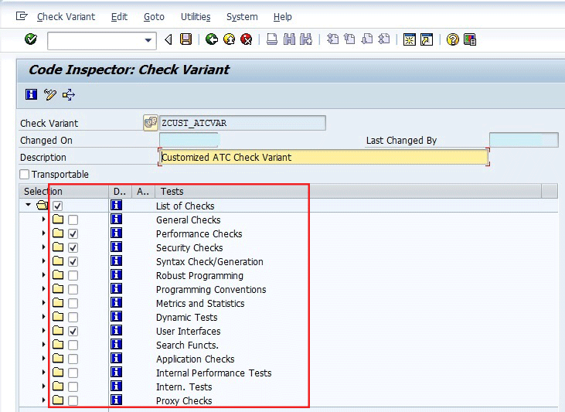Click the Save floppy disk icon
This screenshot has height=412, width=565.
click(186, 39)
